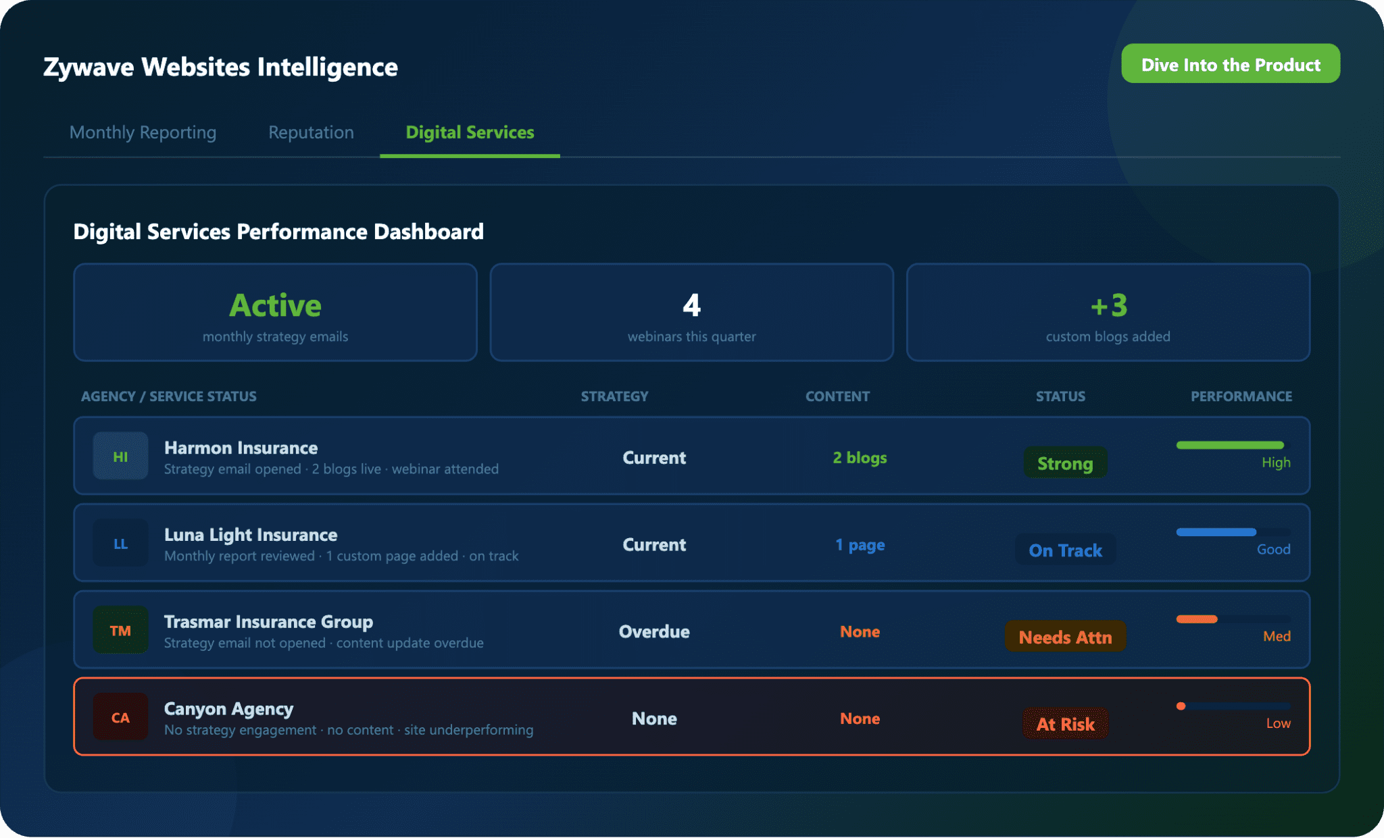Screen dimensions: 1384x838
Task: Open the Reputation tab
Action: 311,132
